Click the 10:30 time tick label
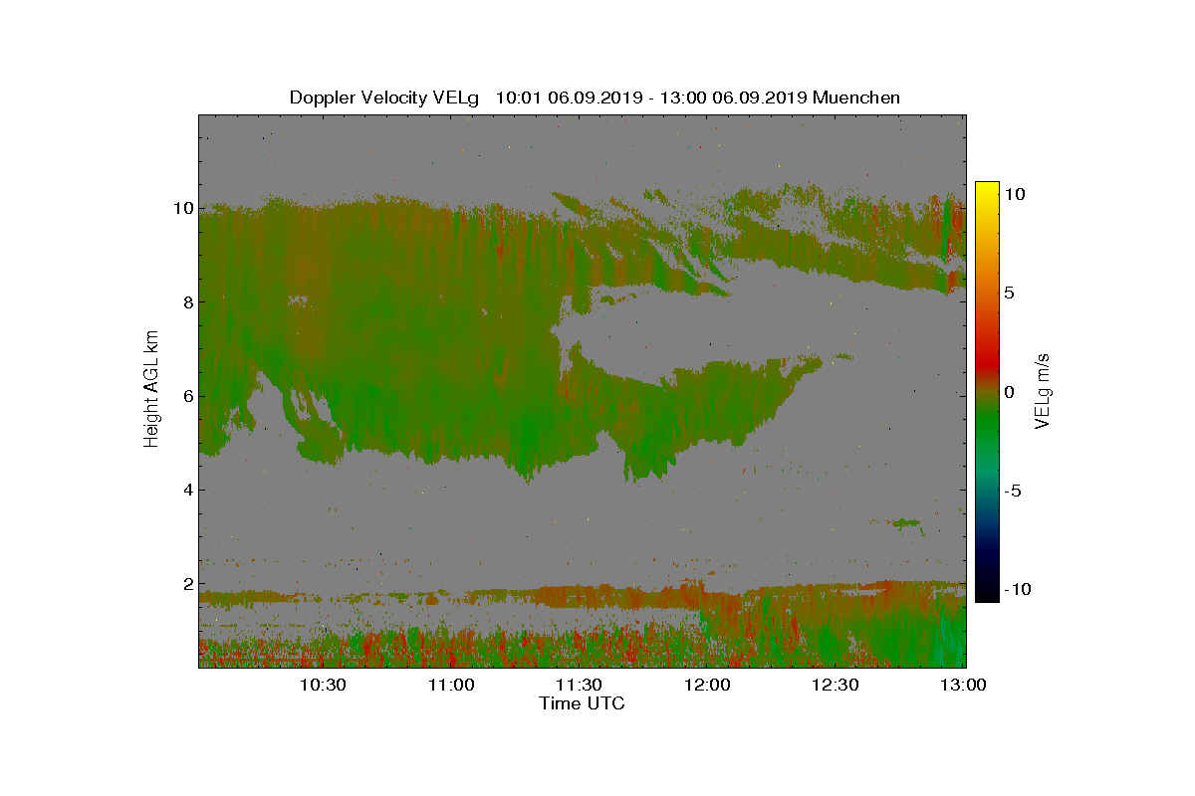This screenshot has height=796, width=1195. (323, 685)
